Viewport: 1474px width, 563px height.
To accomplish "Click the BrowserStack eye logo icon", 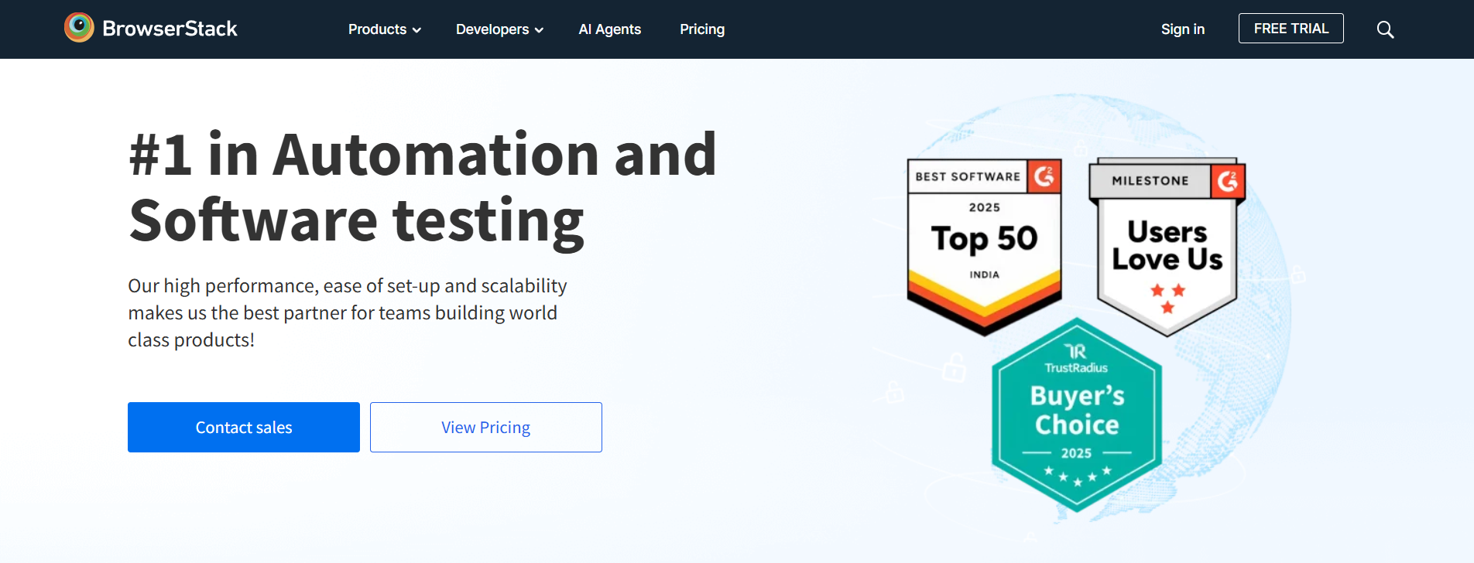I will pyautogui.click(x=79, y=28).
